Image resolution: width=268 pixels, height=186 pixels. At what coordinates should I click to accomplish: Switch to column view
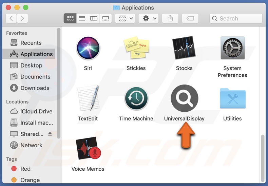(x=94, y=18)
